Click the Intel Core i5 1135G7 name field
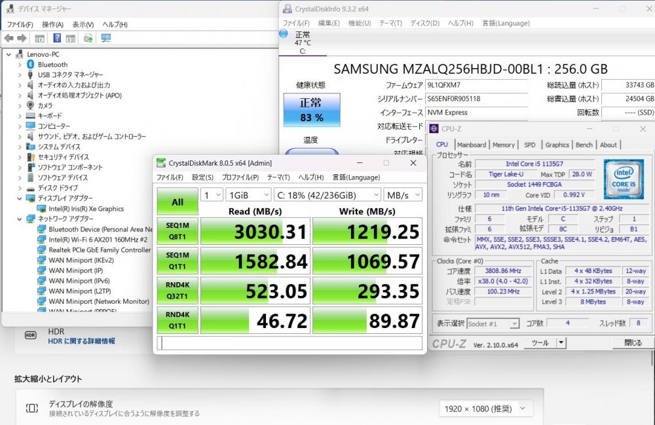This screenshot has height=425, width=655. click(534, 164)
